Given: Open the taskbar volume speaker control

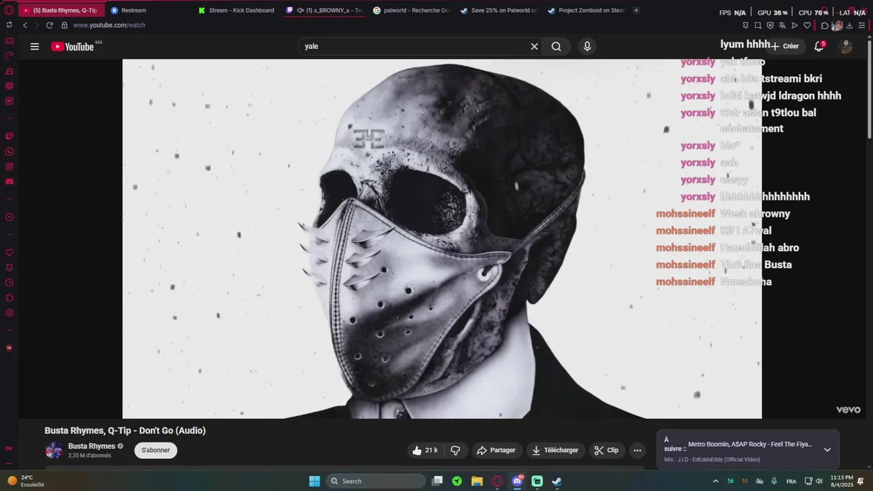Looking at the screenshot, I should [x=819, y=481].
